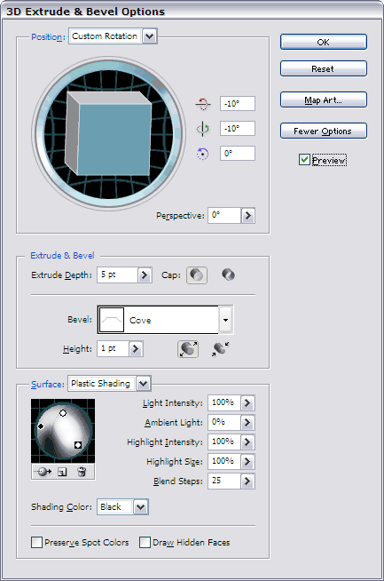
Task: Click the Perspective value field
Action: [224, 215]
